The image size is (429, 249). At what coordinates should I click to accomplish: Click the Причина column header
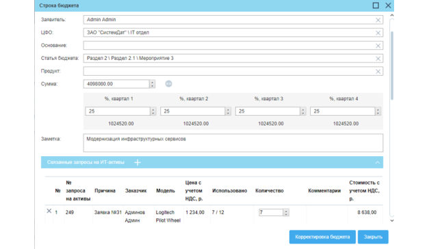pyautogui.click(x=105, y=190)
